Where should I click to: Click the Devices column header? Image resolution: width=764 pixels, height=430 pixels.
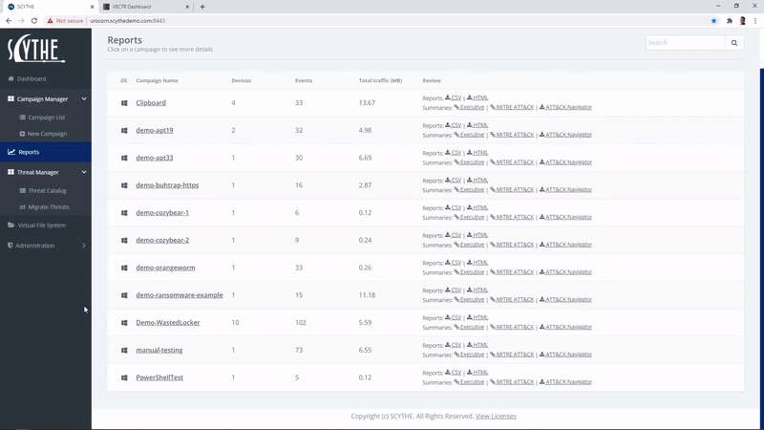coord(242,80)
